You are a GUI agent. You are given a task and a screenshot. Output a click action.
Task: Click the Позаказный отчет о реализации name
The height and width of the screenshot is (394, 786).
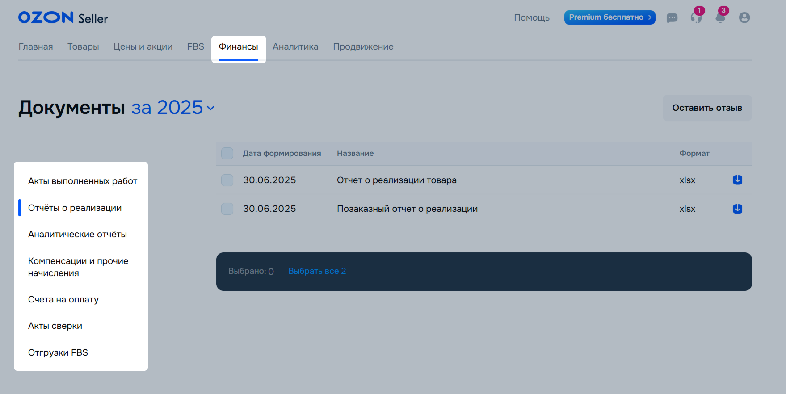tap(407, 209)
